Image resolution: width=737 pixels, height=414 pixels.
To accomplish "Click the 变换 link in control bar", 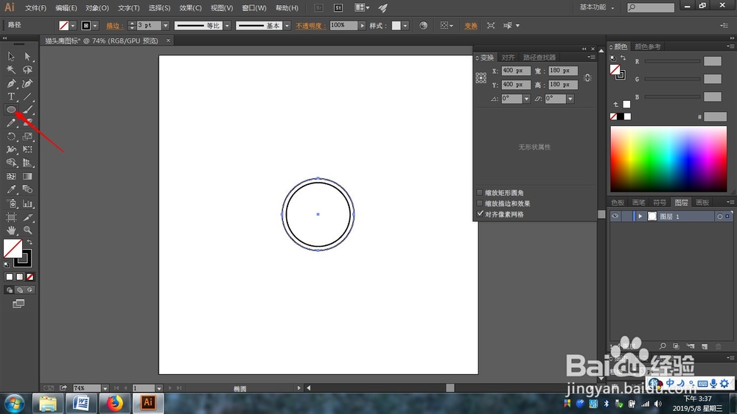I will tap(470, 25).
